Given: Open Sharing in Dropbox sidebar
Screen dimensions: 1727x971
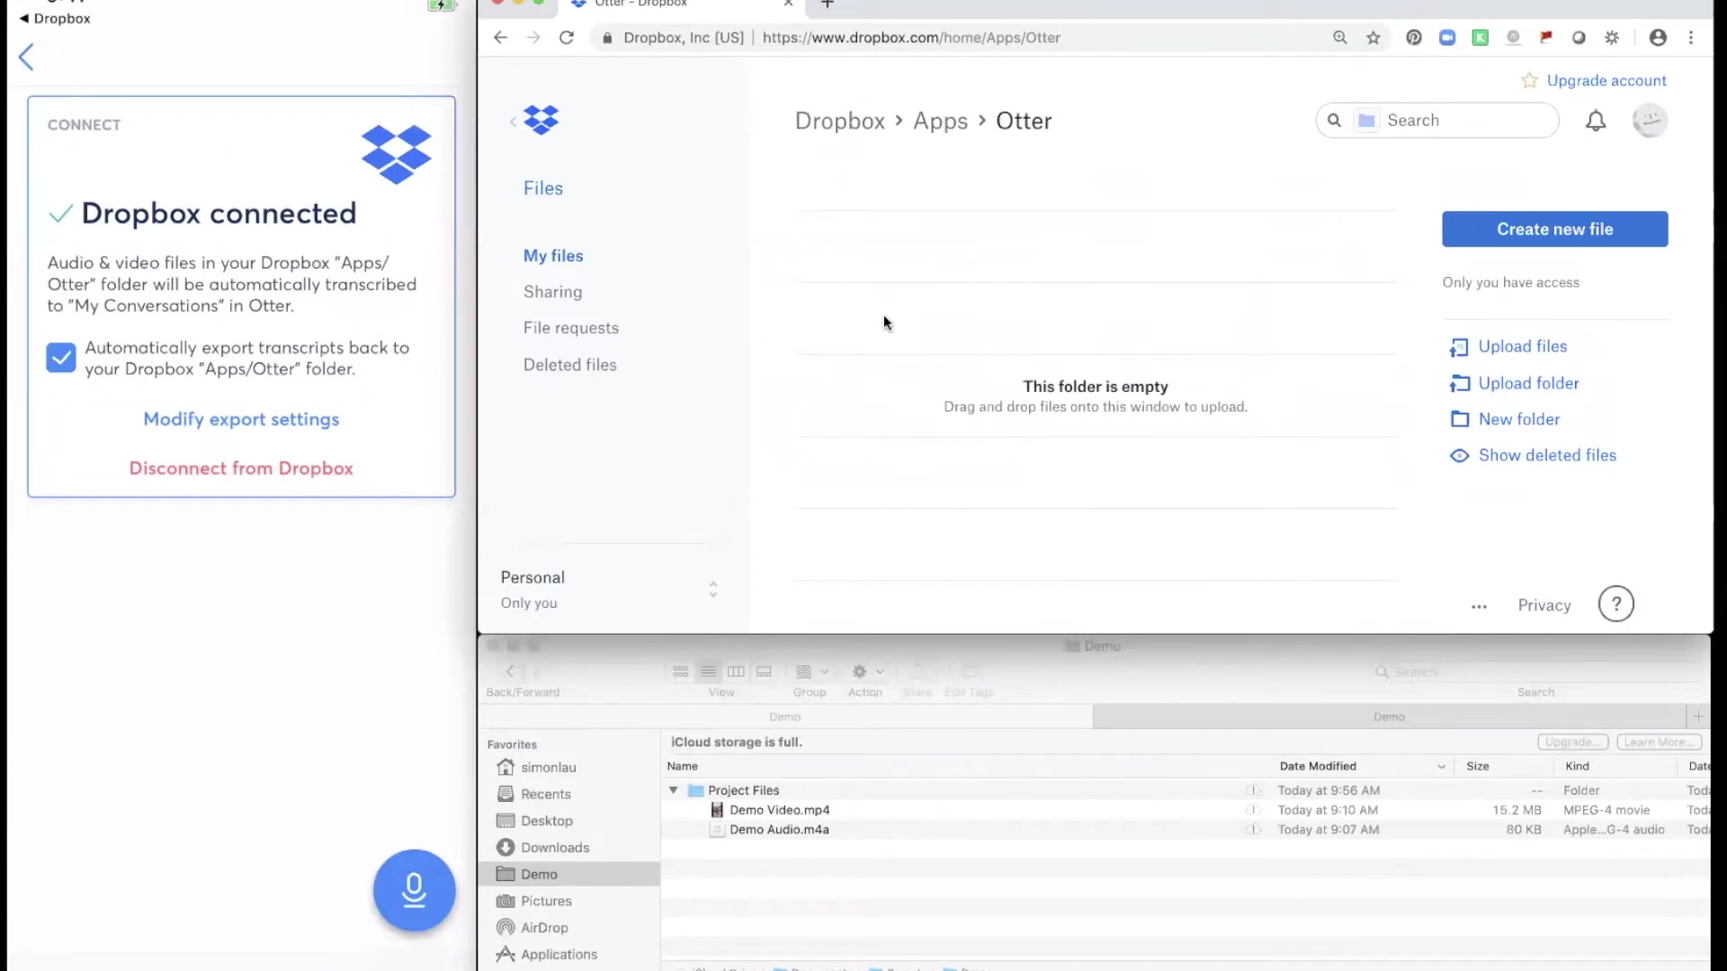Looking at the screenshot, I should (x=552, y=292).
